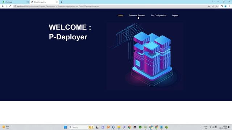Show hidden system tray icons
The height and width of the screenshot is (130, 232).
coord(201,127)
